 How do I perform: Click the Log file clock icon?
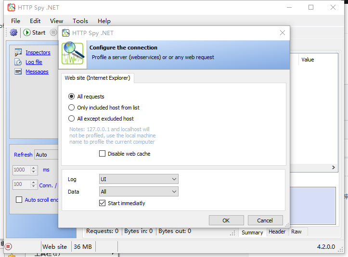(18, 62)
